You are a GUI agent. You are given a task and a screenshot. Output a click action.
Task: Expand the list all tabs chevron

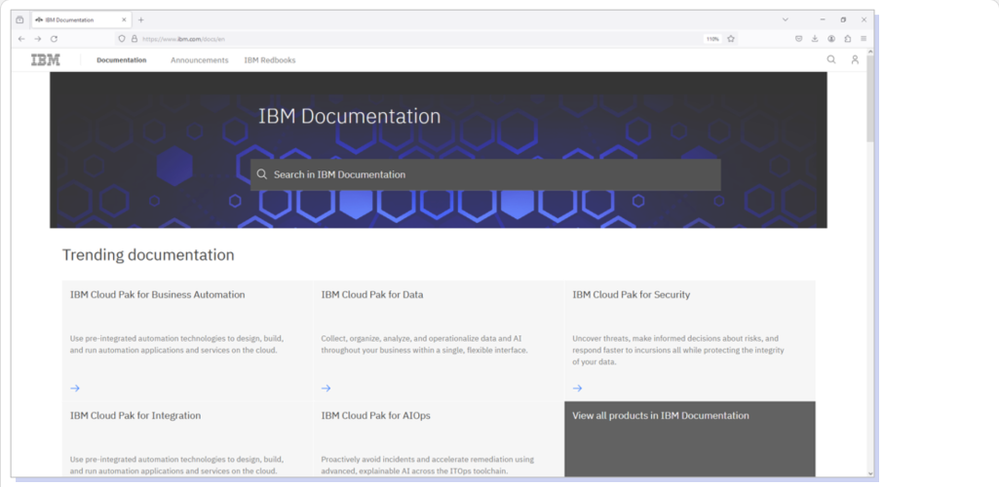coord(786,19)
